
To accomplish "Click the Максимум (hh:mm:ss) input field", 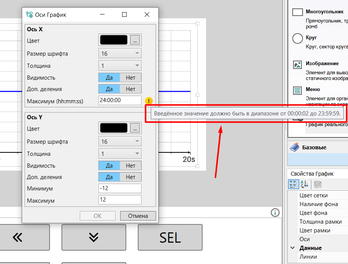I will click(120, 100).
